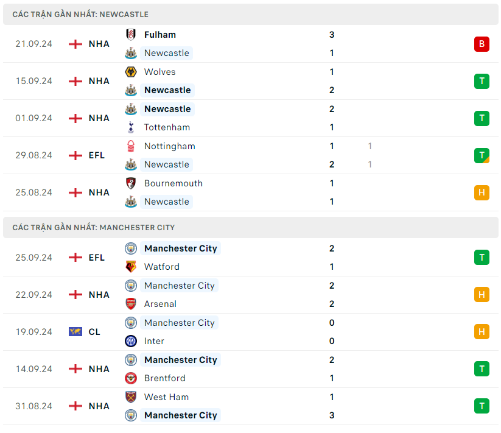The width and height of the screenshot is (501, 433).
Task: Open the Fulham team link
Action: tap(160, 35)
